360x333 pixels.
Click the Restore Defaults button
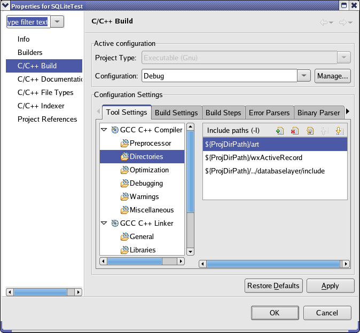[273, 286]
